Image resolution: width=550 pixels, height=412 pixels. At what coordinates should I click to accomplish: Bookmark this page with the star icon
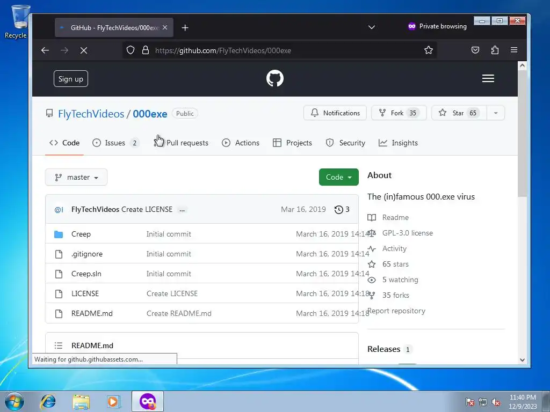(428, 50)
